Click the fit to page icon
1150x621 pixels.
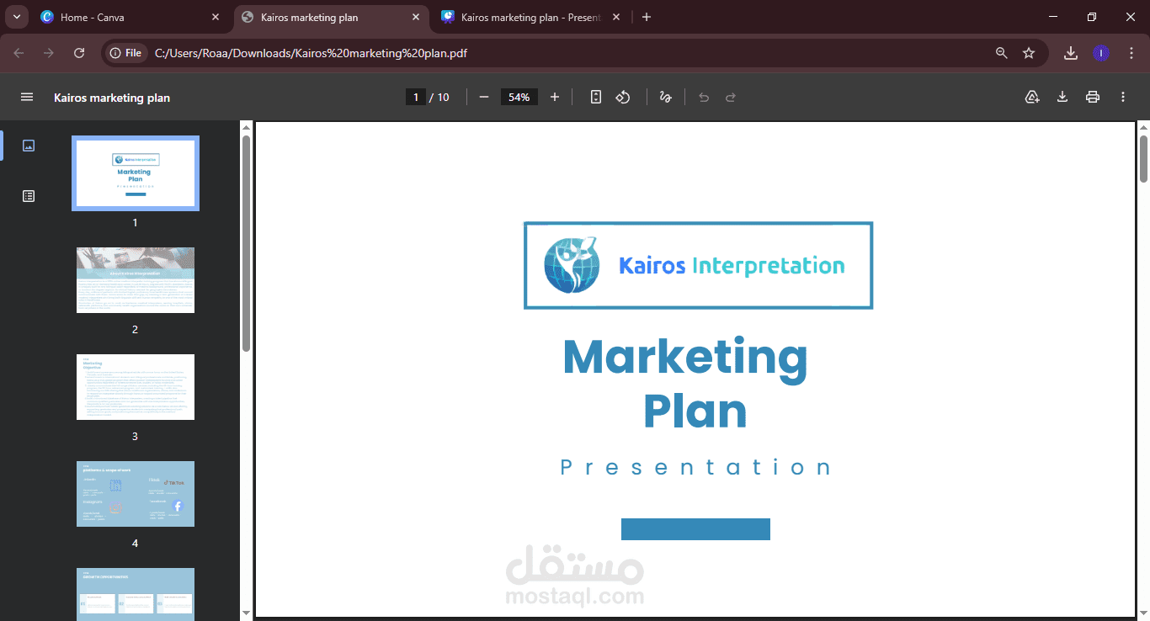pos(596,98)
